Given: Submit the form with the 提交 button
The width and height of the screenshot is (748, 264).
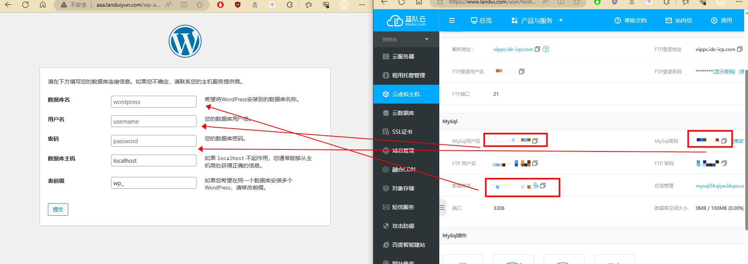Looking at the screenshot, I should pos(58,209).
